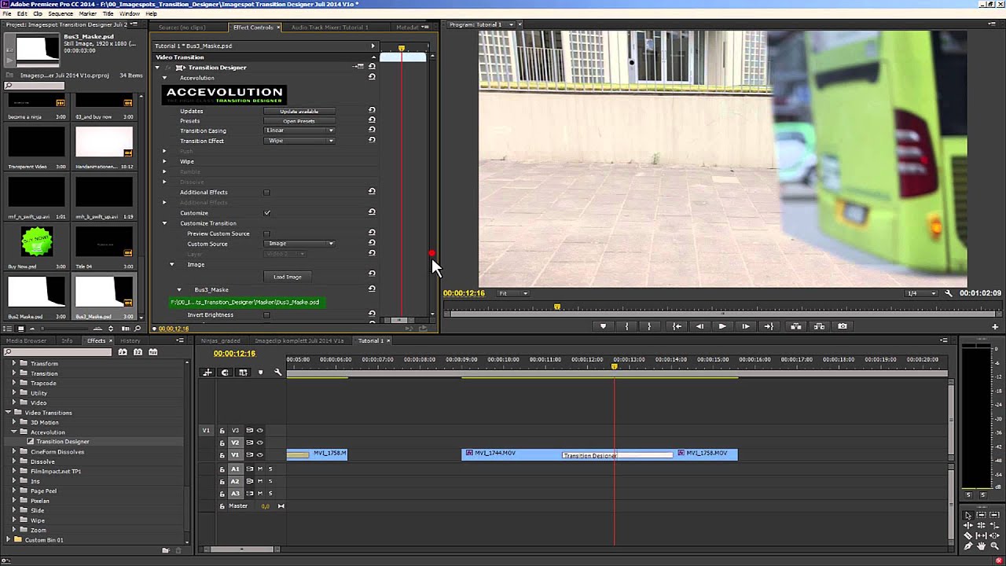Add marker in the timeline header
The height and width of the screenshot is (566, 1006).
coord(261,372)
